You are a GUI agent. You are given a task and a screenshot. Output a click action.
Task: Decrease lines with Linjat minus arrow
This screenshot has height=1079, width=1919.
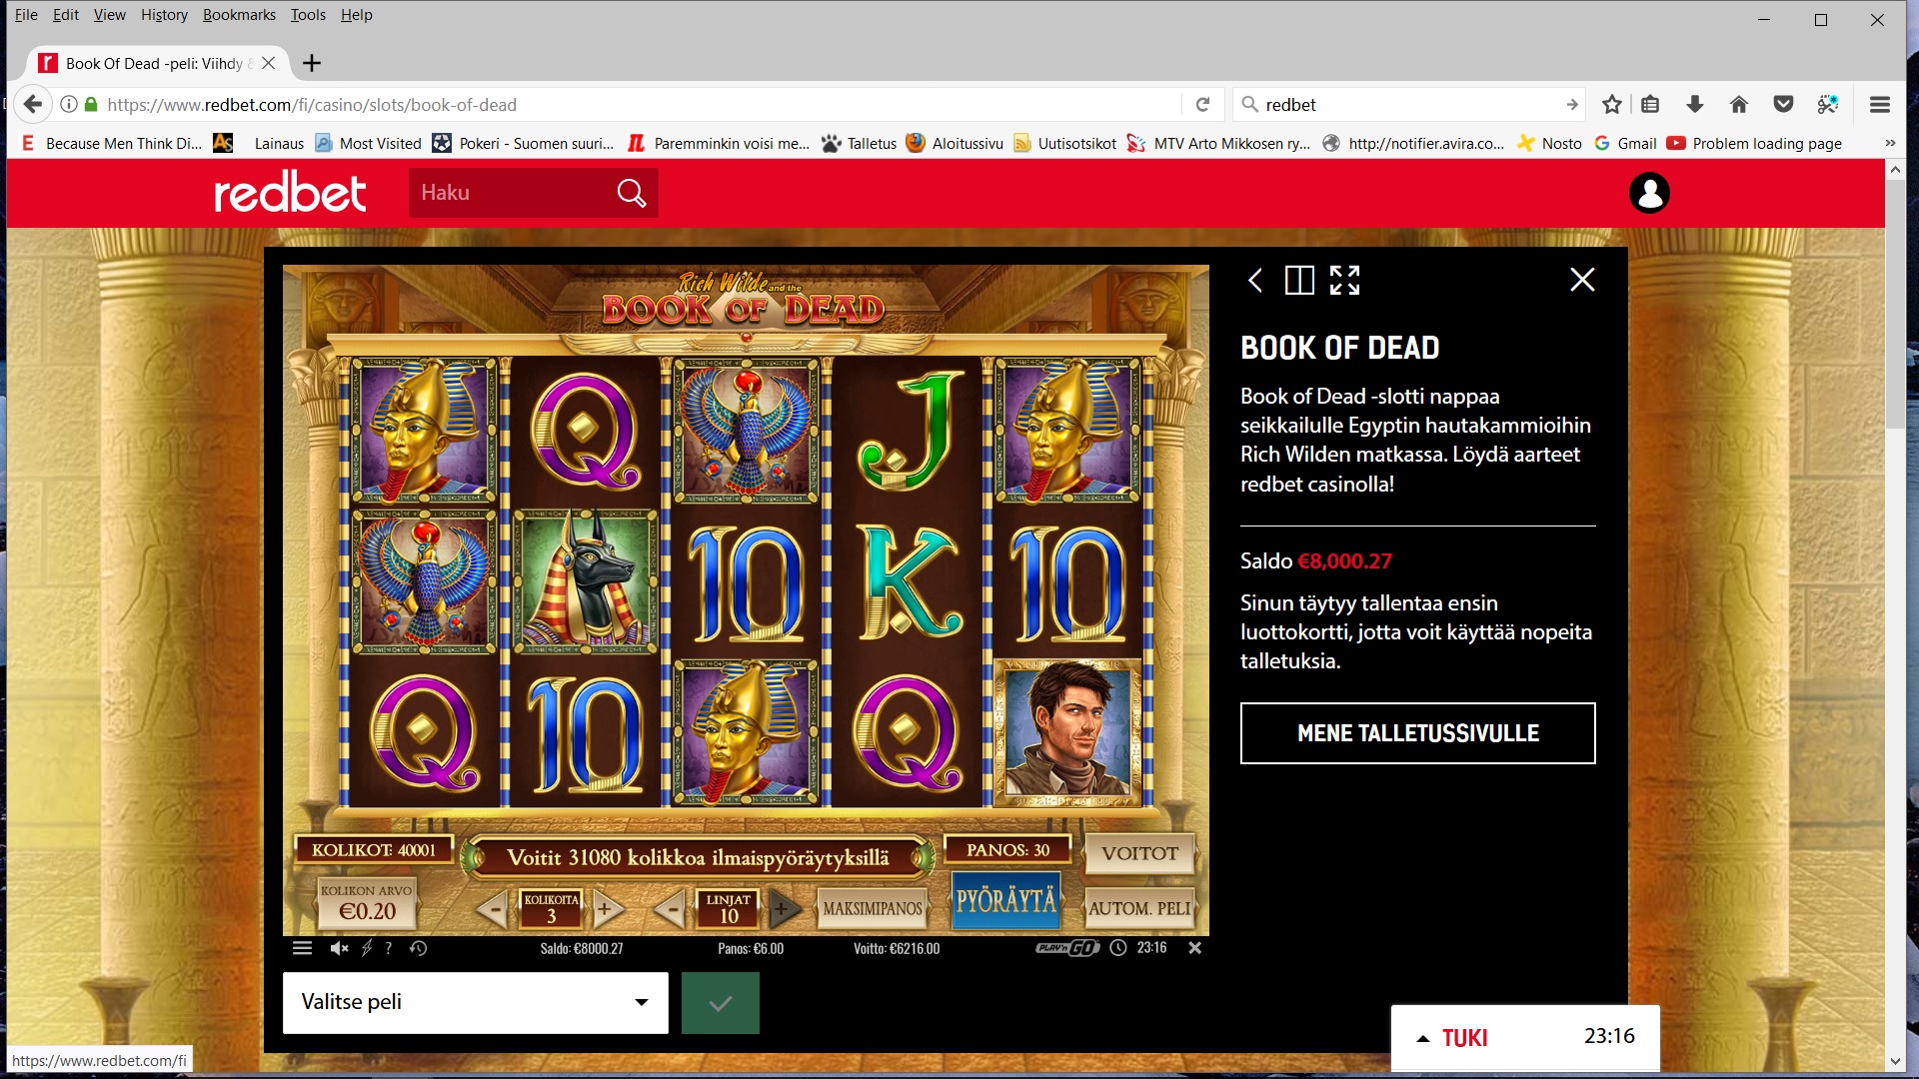pyautogui.click(x=671, y=909)
